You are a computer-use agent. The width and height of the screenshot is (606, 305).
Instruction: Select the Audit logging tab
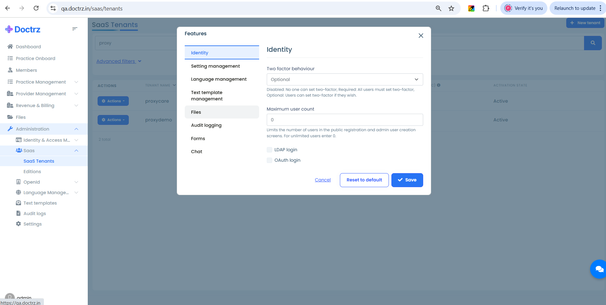pyautogui.click(x=222, y=125)
